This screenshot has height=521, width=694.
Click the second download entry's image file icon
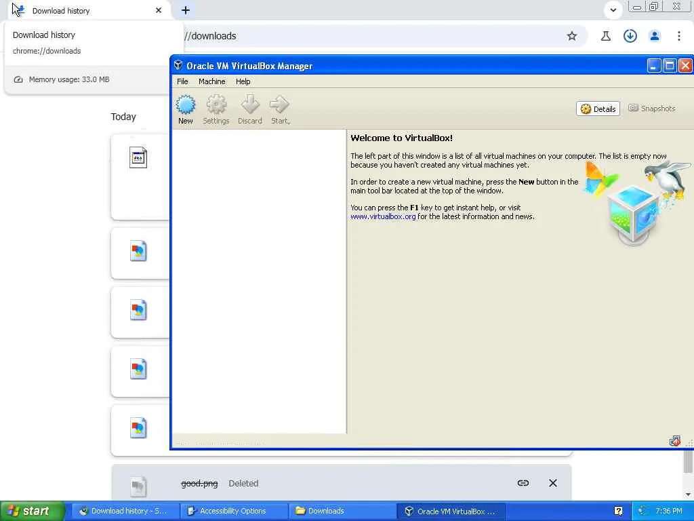(x=138, y=251)
